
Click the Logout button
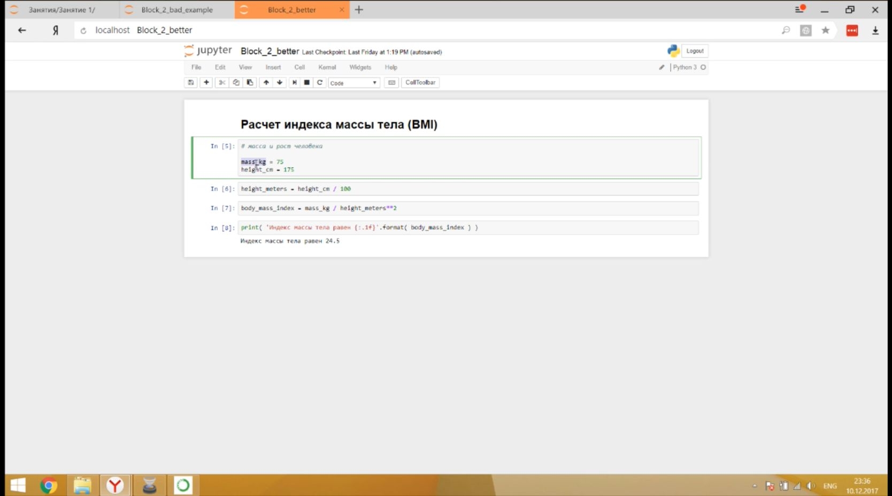click(695, 51)
